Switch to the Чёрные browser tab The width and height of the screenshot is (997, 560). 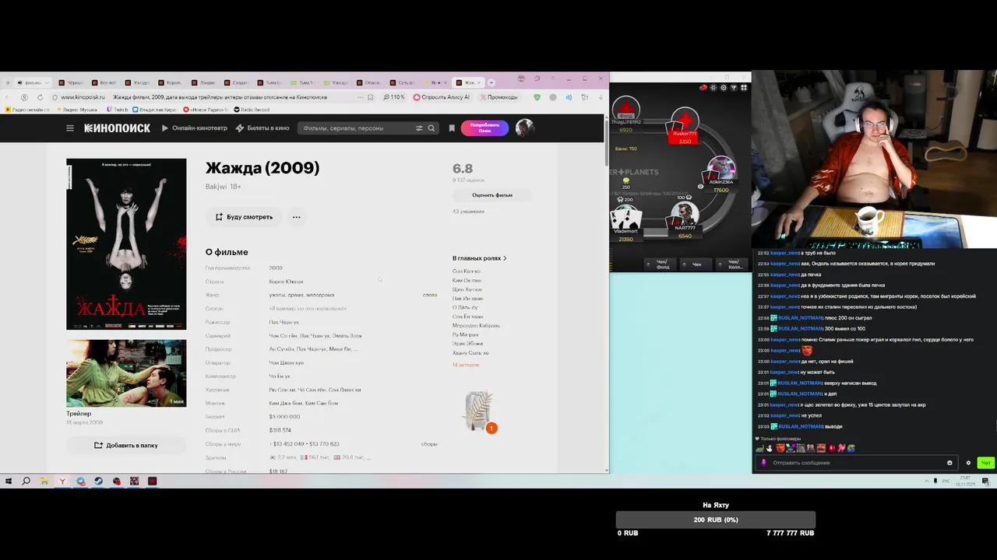coord(71,82)
